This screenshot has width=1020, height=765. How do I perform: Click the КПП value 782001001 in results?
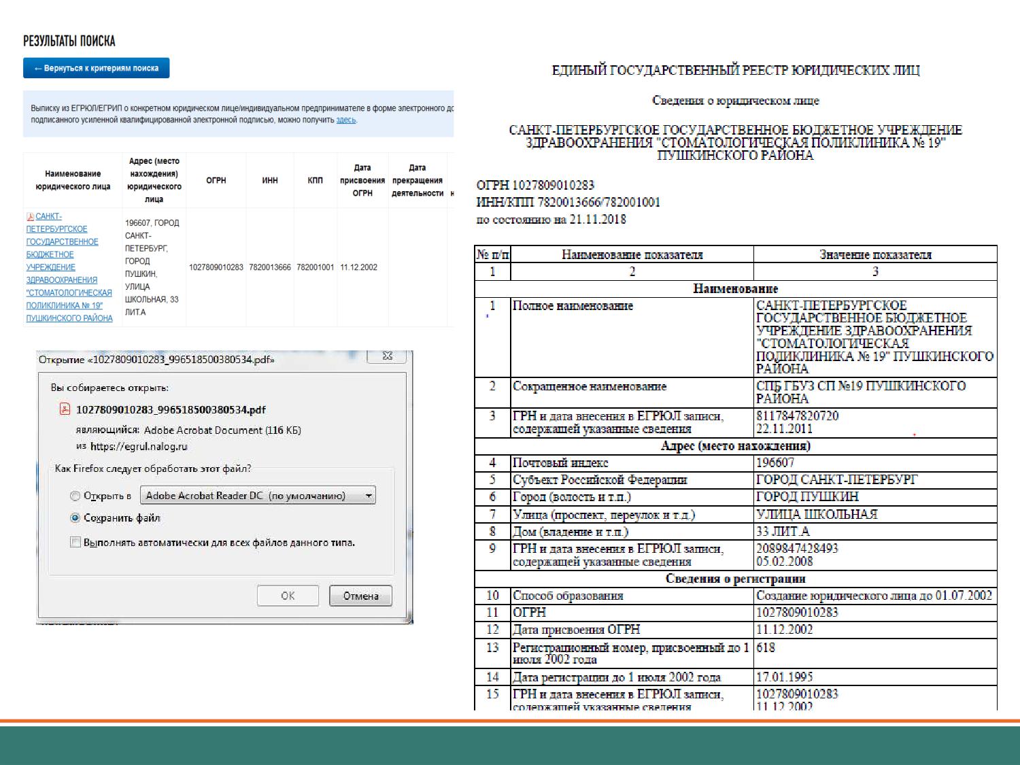tap(316, 267)
